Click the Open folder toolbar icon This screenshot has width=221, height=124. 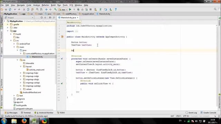pos(2,9)
